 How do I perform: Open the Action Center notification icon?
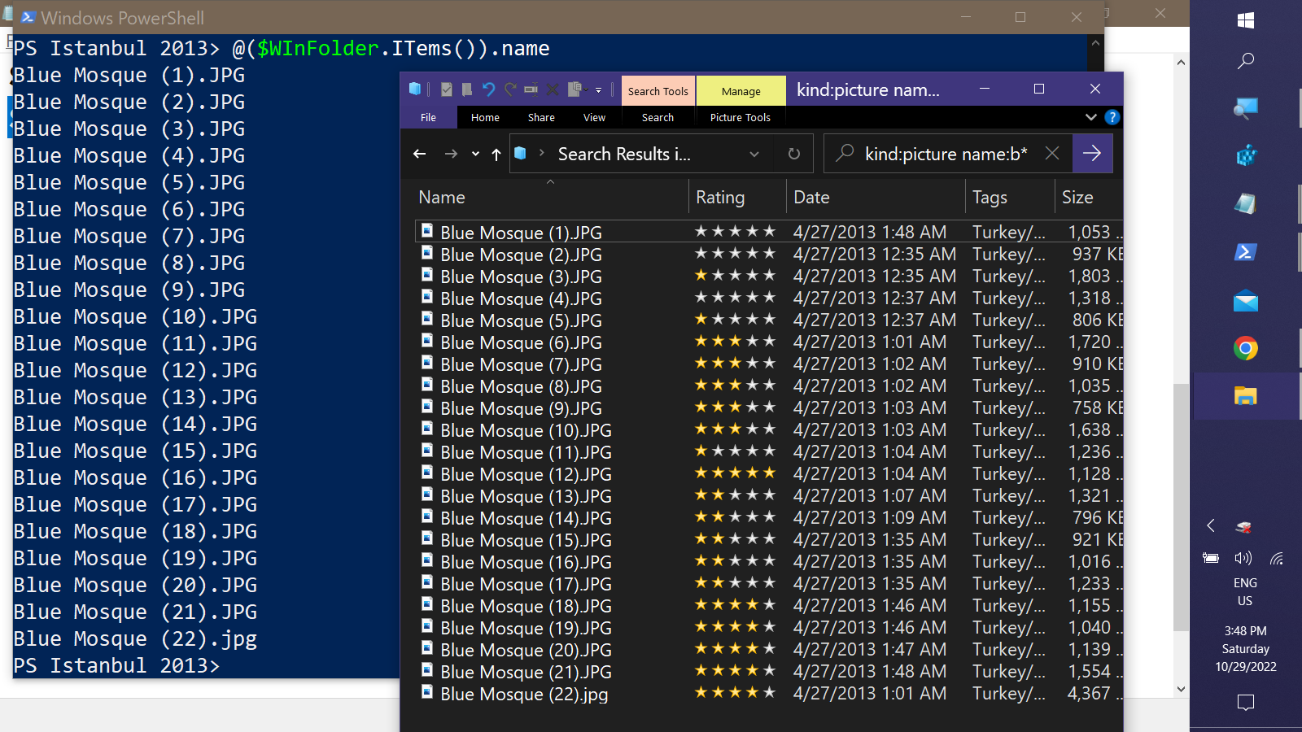(1245, 702)
